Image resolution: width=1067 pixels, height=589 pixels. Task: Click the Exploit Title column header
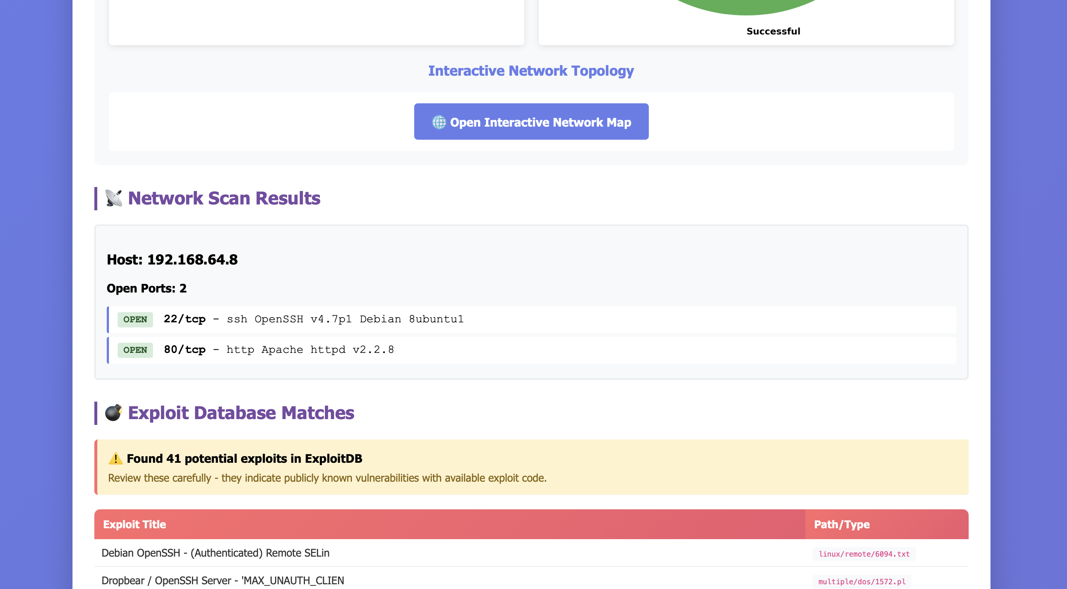[x=135, y=525]
